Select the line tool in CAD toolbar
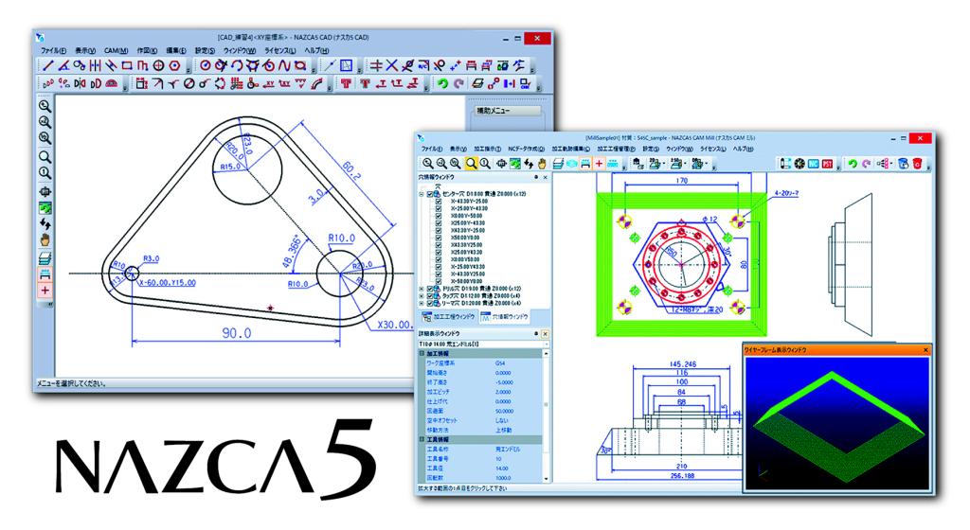 pyautogui.click(x=47, y=65)
